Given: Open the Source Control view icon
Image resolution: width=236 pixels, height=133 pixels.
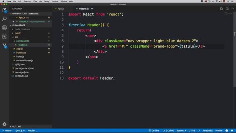Looking at the screenshot, I should 5,45.
